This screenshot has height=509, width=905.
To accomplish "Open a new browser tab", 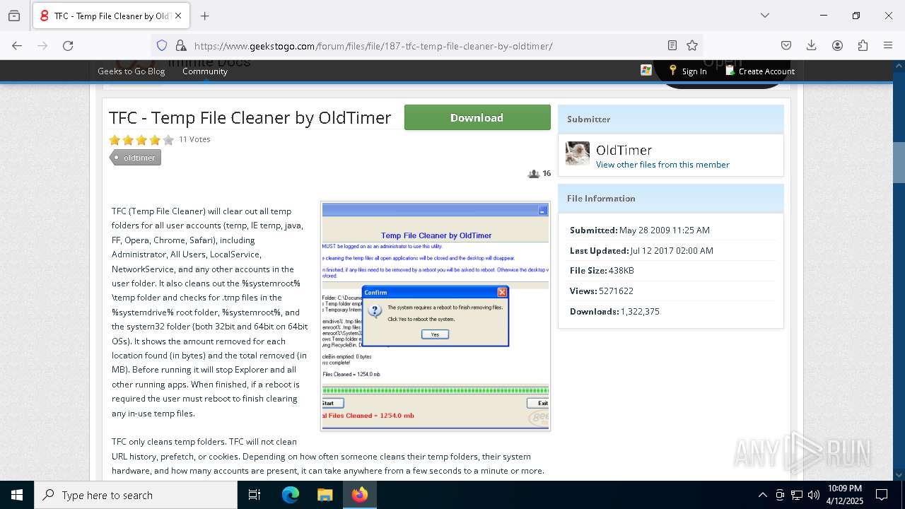I will tap(205, 16).
